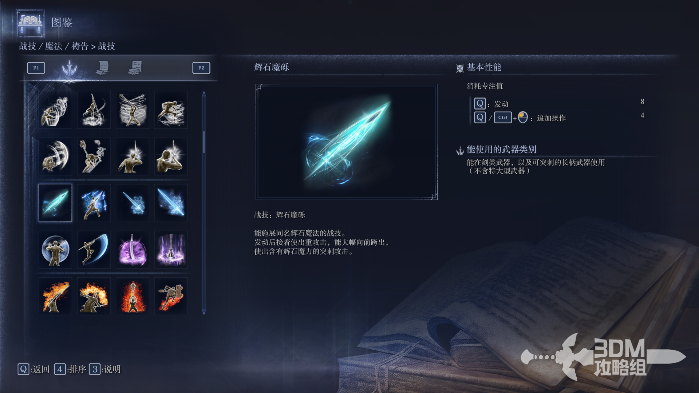Click the skill list scrollbar thumb
This screenshot has height=393, width=699.
204,142
